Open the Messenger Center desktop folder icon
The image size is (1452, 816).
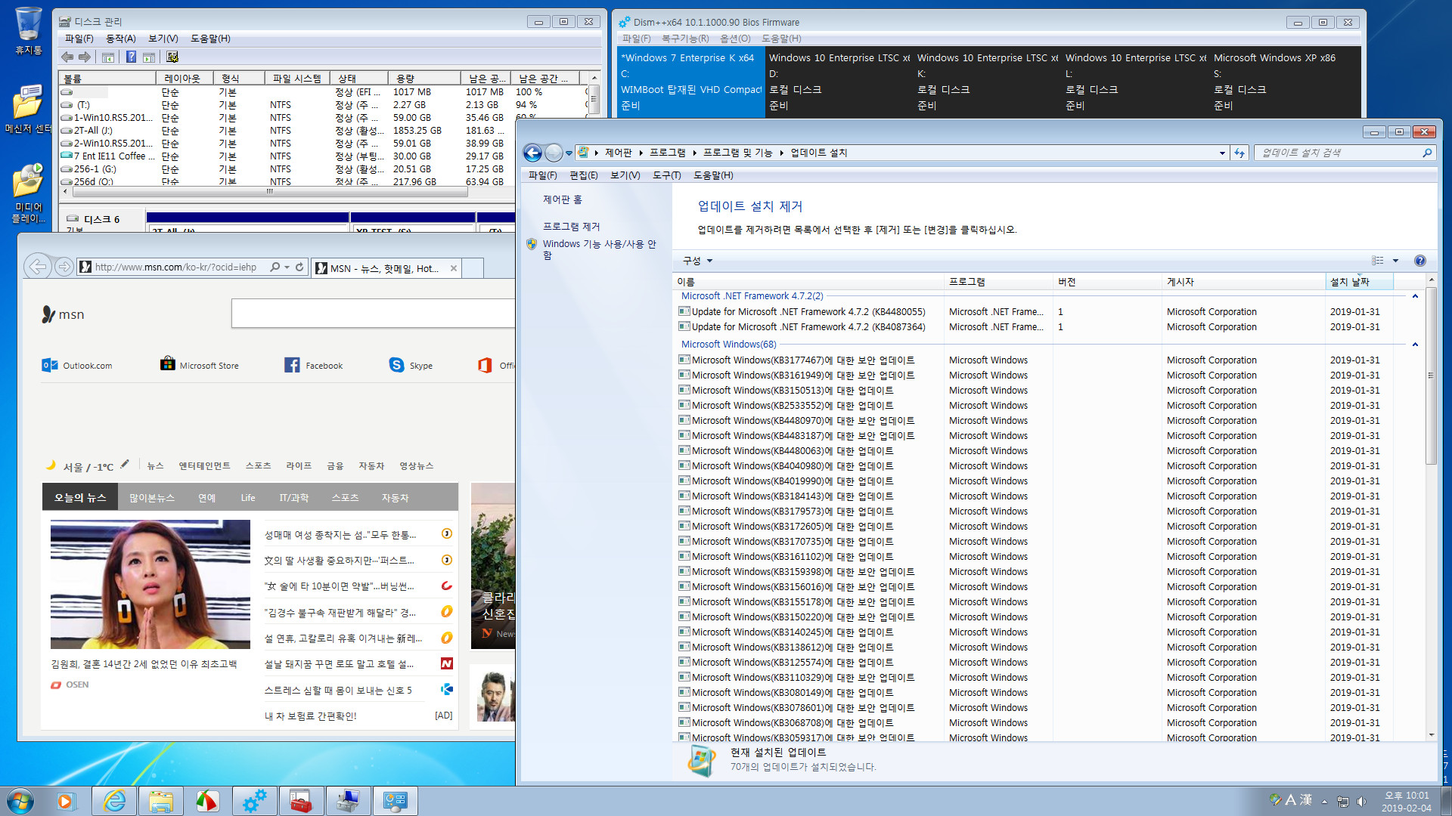(x=29, y=109)
